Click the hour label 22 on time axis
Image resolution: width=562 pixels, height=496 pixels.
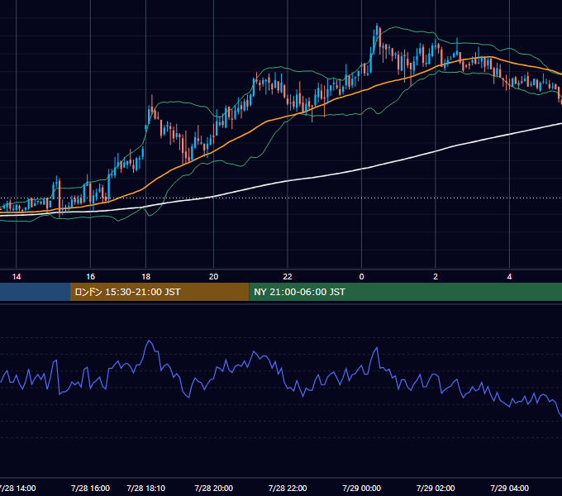[x=288, y=277]
